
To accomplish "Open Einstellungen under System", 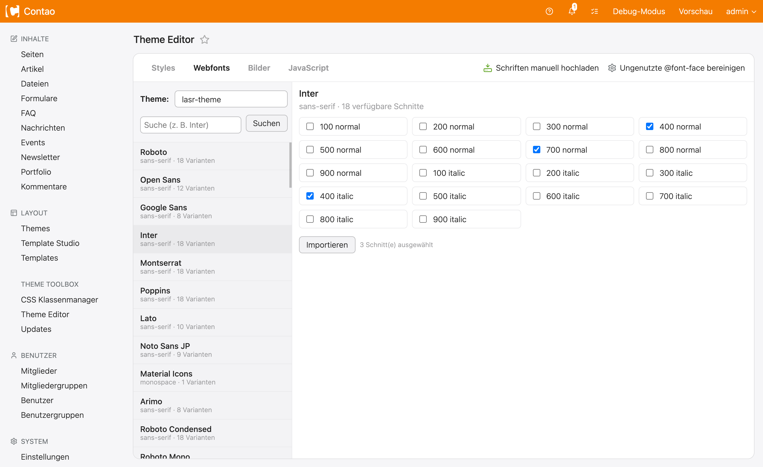I will 45,457.
